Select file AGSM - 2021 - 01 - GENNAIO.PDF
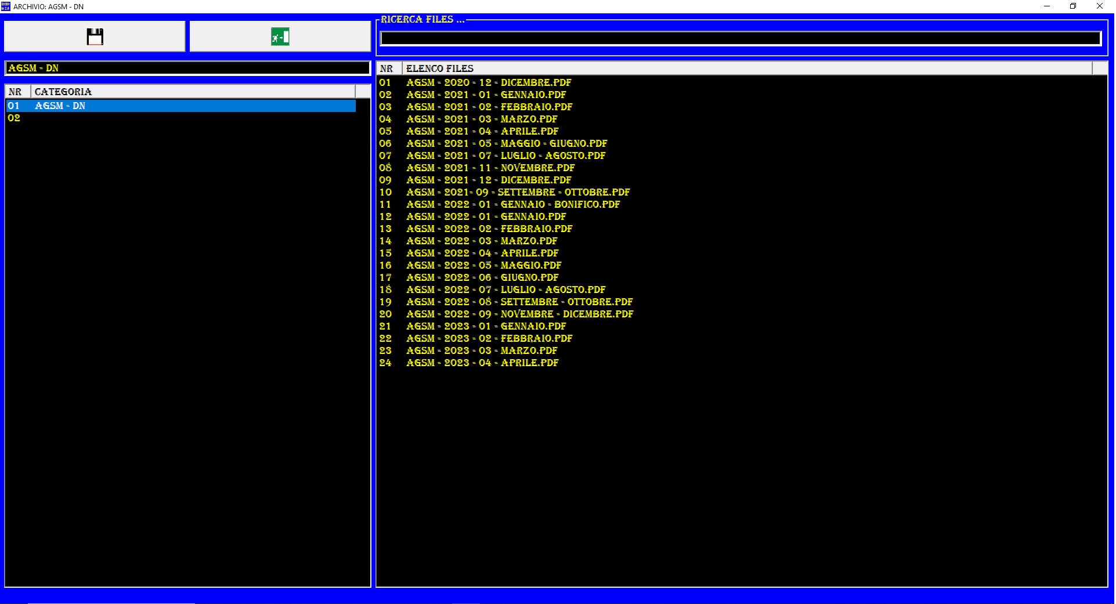 (486, 95)
